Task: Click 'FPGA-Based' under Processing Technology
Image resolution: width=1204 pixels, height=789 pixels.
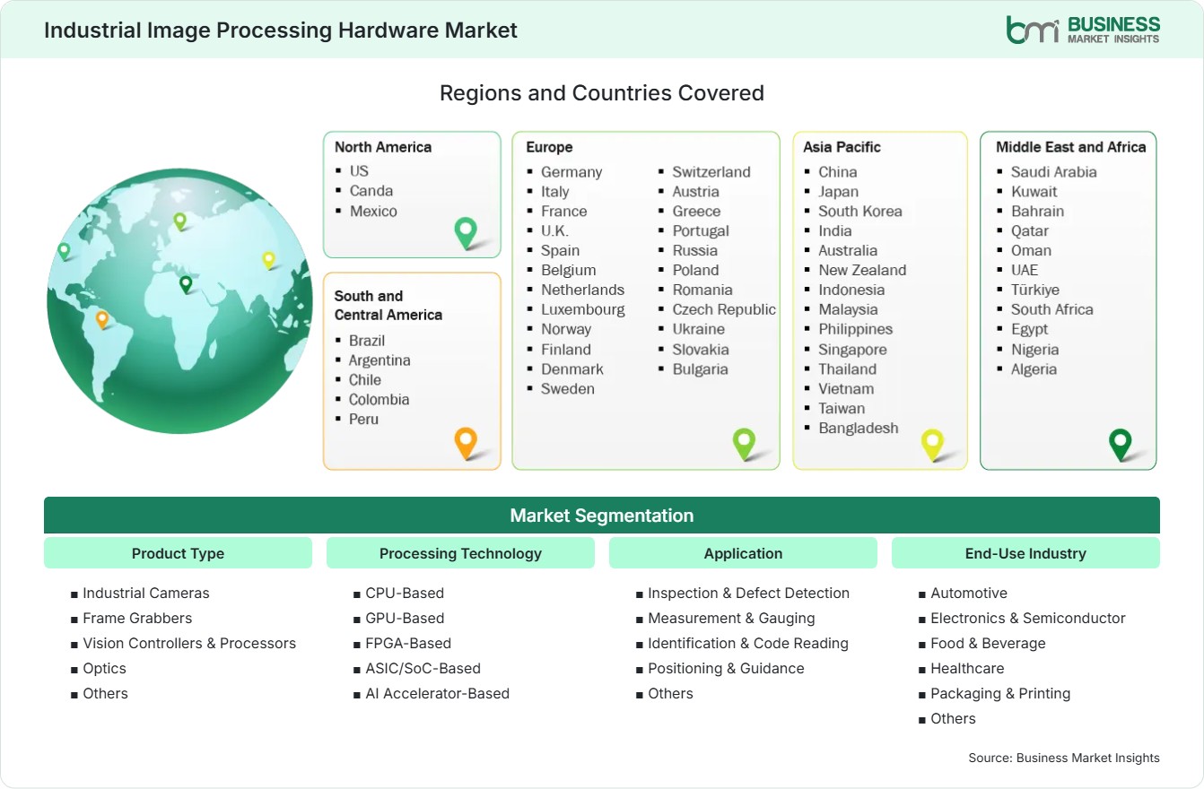Action: click(408, 643)
